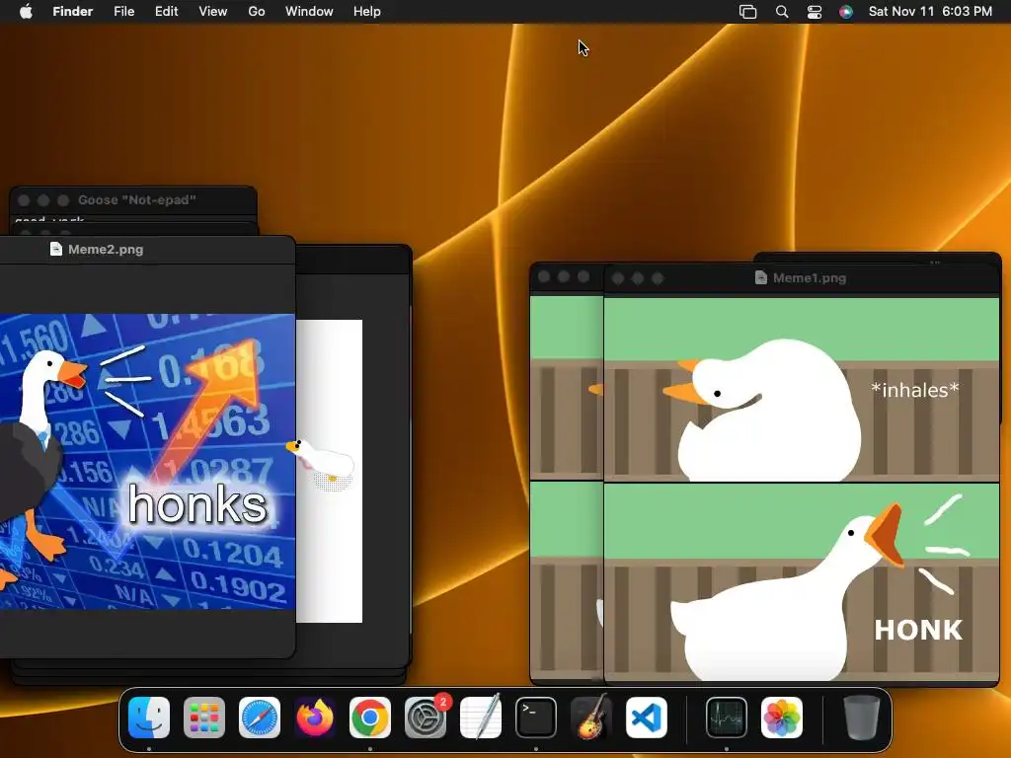Open Finder from the Dock

tap(149, 718)
